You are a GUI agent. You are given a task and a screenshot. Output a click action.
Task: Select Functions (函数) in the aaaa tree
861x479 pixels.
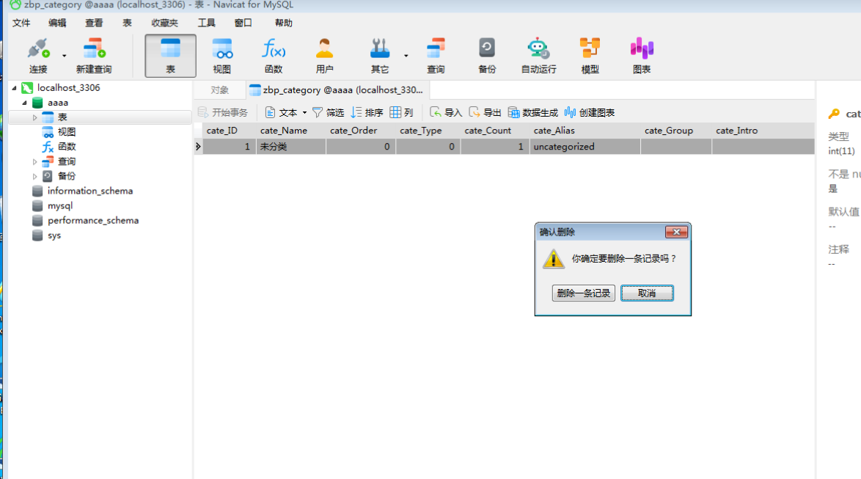click(67, 147)
